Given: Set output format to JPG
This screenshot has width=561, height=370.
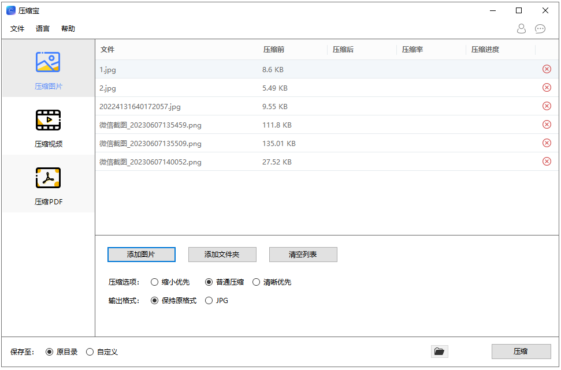Looking at the screenshot, I should coord(209,301).
